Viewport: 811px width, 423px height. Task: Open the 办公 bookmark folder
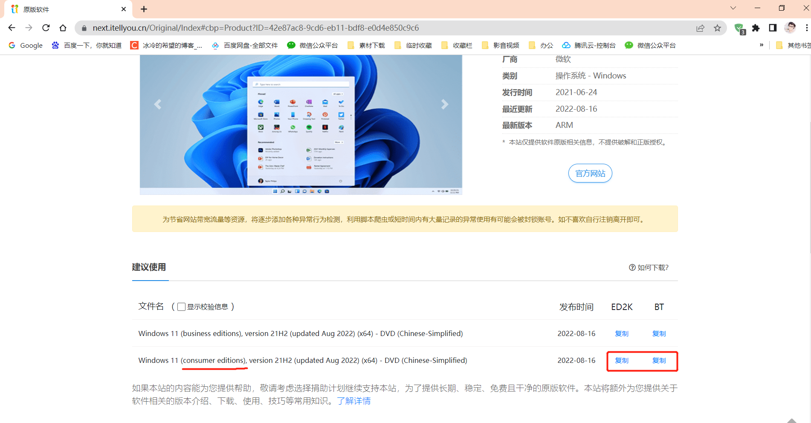[x=541, y=45]
